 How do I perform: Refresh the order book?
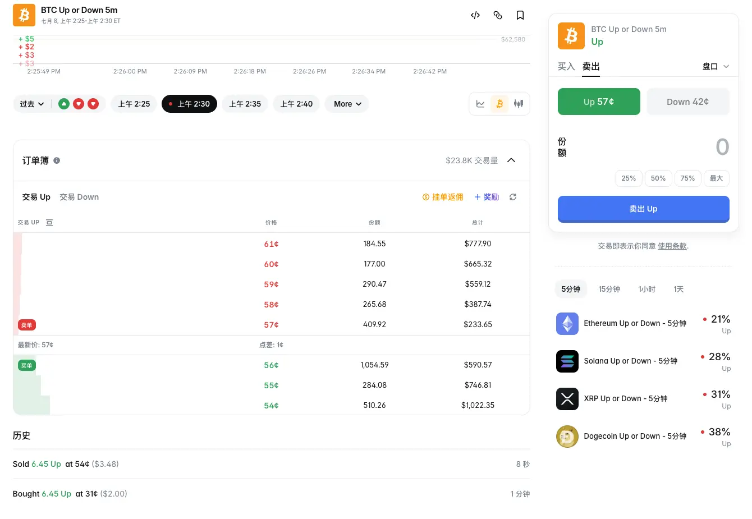click(513, 197)
